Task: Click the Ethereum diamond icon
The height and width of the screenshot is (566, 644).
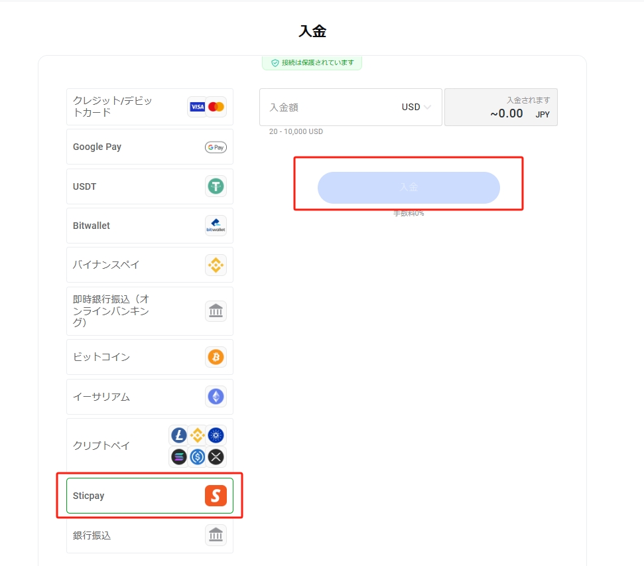Action: click(x=216, y=397)
